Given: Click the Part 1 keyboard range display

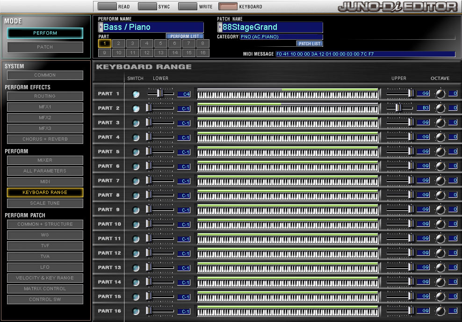Looking at the screenshot, I should point(288,93).
